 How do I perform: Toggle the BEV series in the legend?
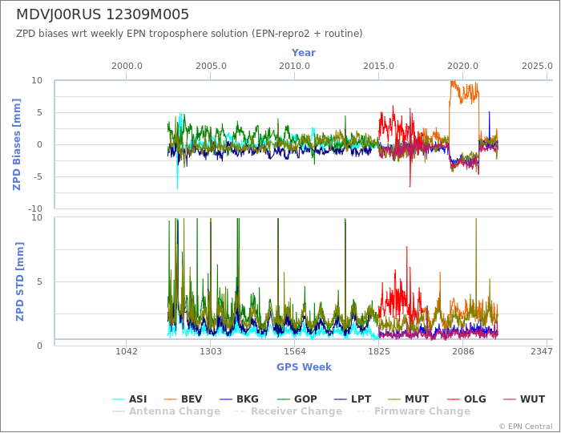pyautogui.click(x=183, y=399)
